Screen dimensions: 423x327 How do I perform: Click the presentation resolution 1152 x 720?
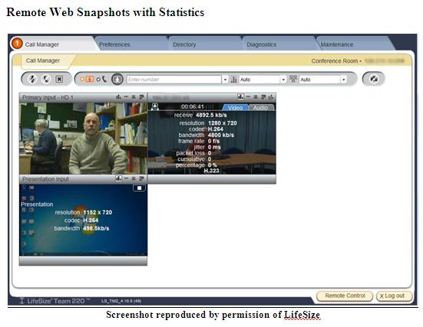pos(97,212)
